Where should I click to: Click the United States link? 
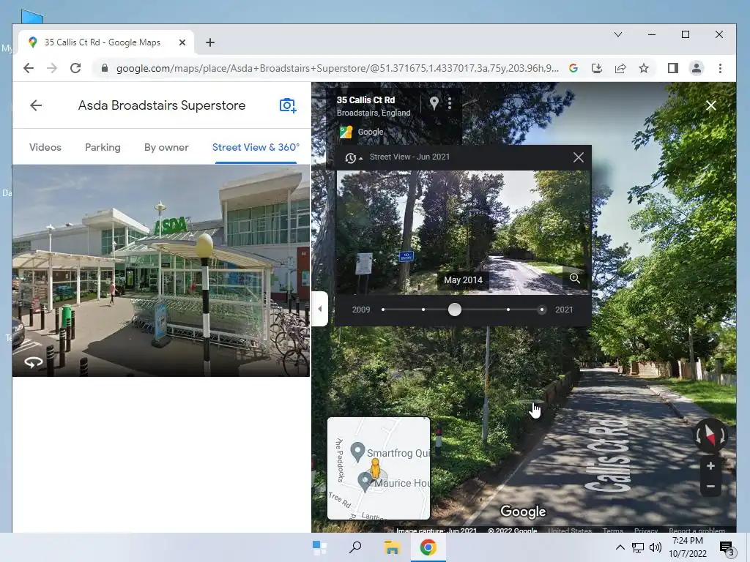pos(570,531)
